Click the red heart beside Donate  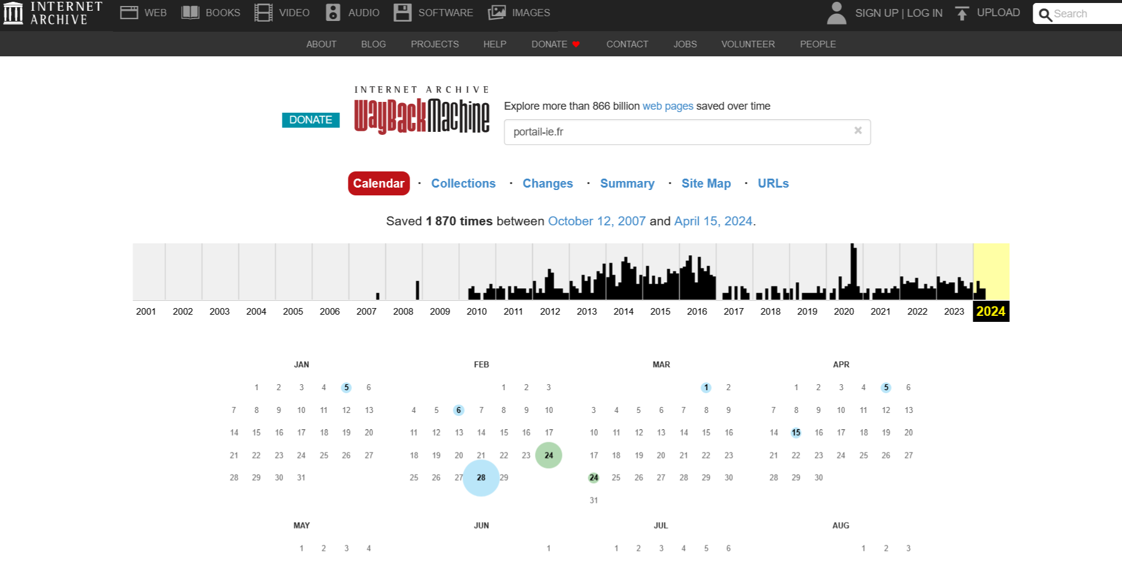[x=576, y=44]
